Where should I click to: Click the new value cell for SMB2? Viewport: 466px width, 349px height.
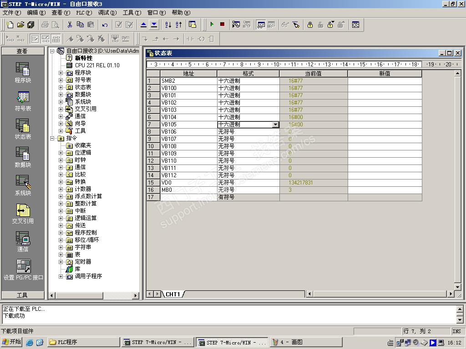coord(385,81)
